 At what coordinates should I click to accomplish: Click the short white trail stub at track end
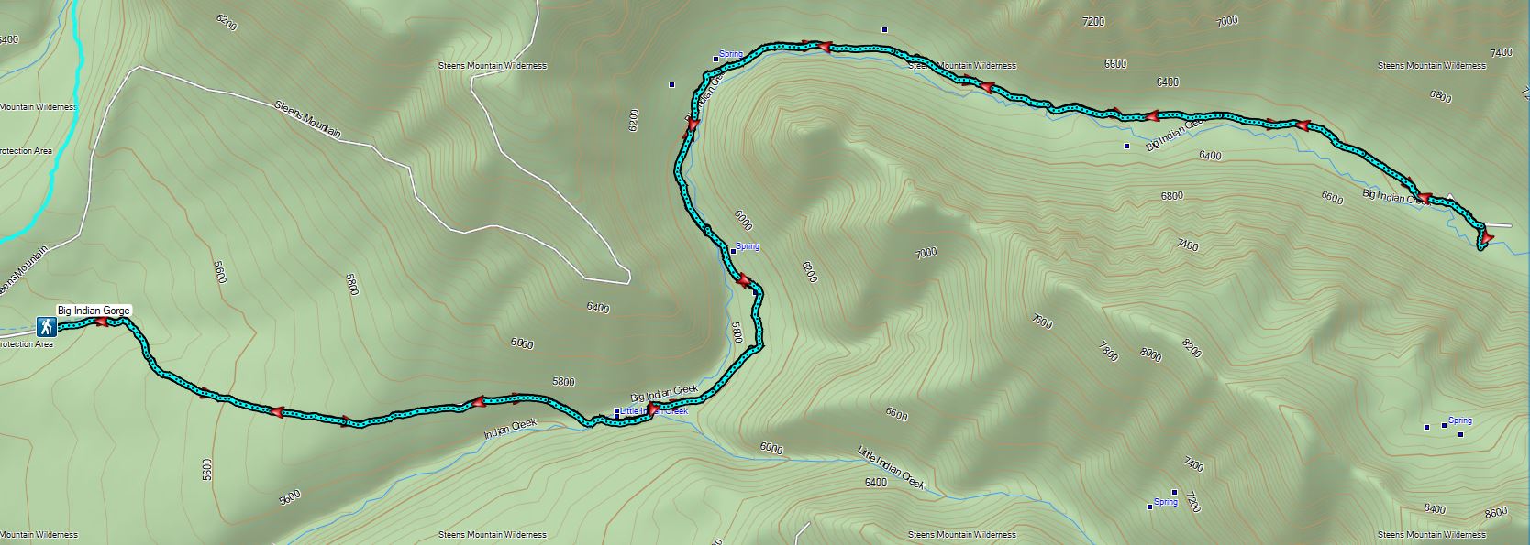tap(1499, 224)
